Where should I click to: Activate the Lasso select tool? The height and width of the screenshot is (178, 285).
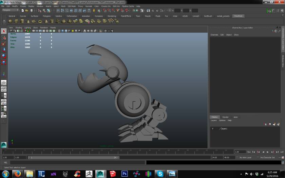coord(4,38)
